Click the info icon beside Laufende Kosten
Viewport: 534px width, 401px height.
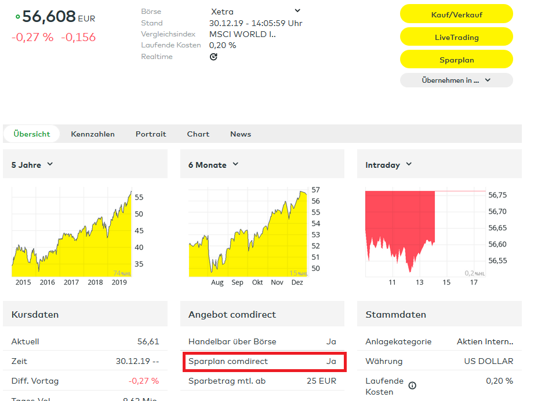(x=412, y=385)
